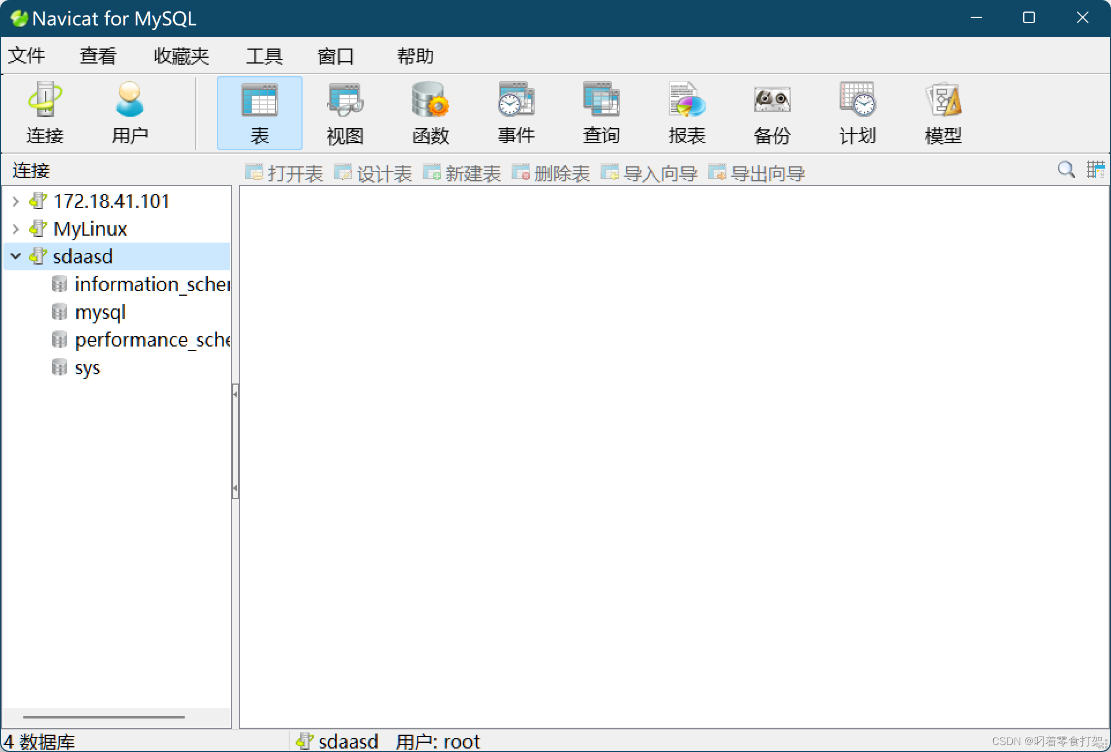Click the 新建表 new table button
Screen dimensions: 1111x752
462,173
